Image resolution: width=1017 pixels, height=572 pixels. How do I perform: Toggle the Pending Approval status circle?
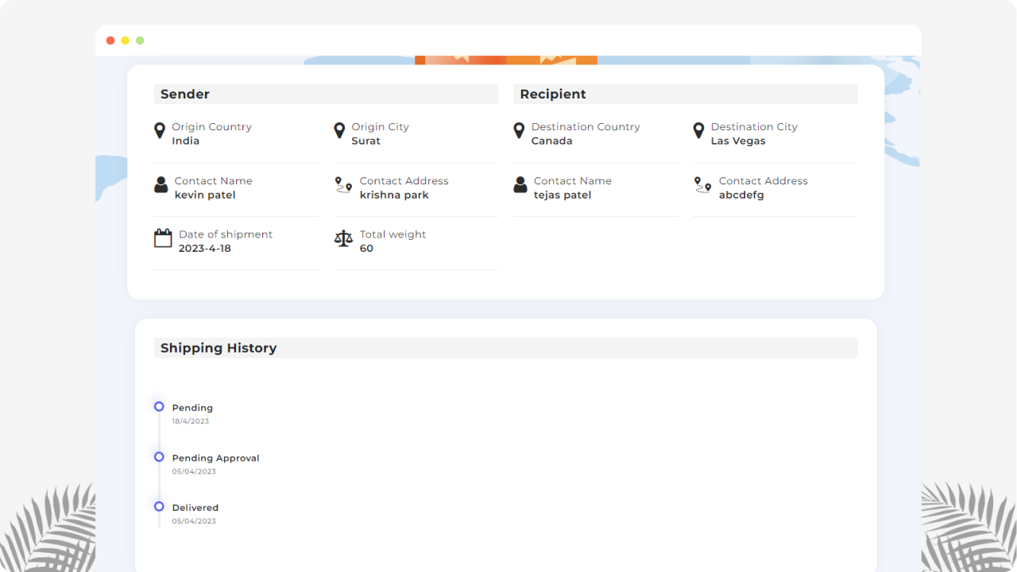159,457
